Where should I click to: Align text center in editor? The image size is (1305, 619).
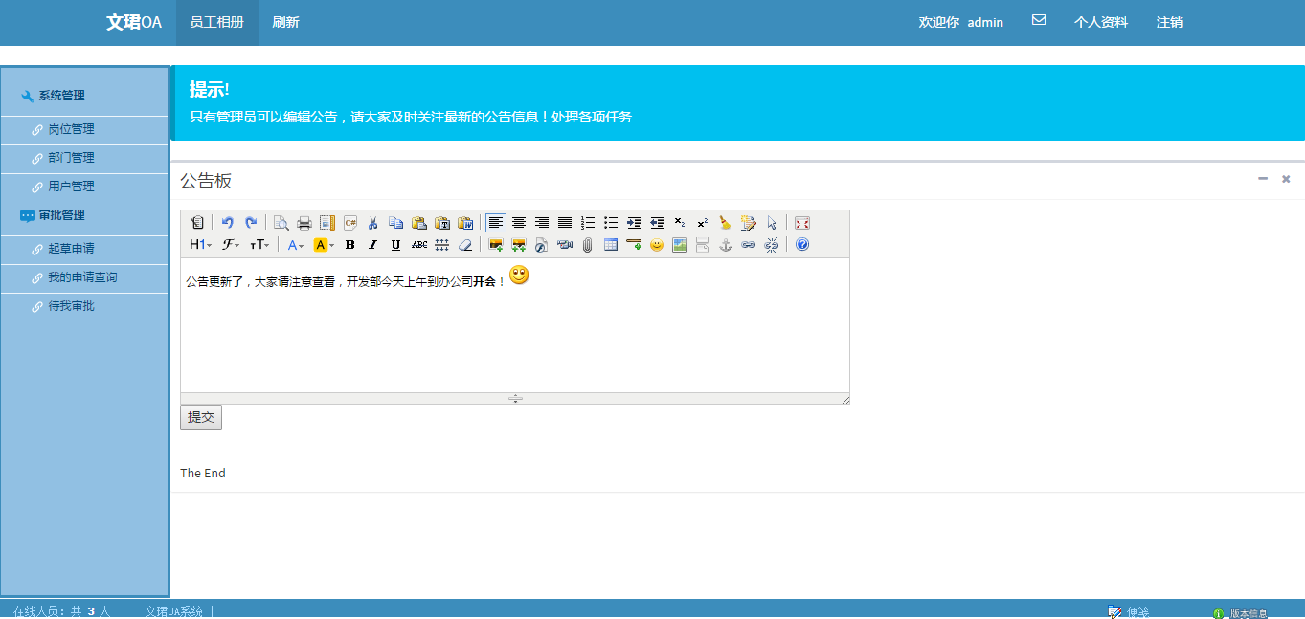point(519,223)
